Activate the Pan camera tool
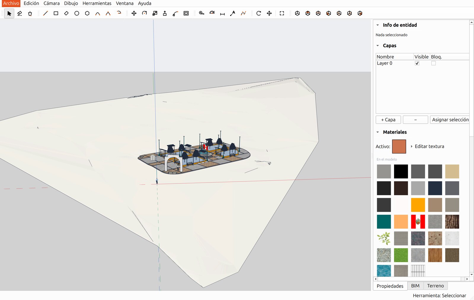The image size is (474, 300). pyautogui.click(x=269, y=13)
